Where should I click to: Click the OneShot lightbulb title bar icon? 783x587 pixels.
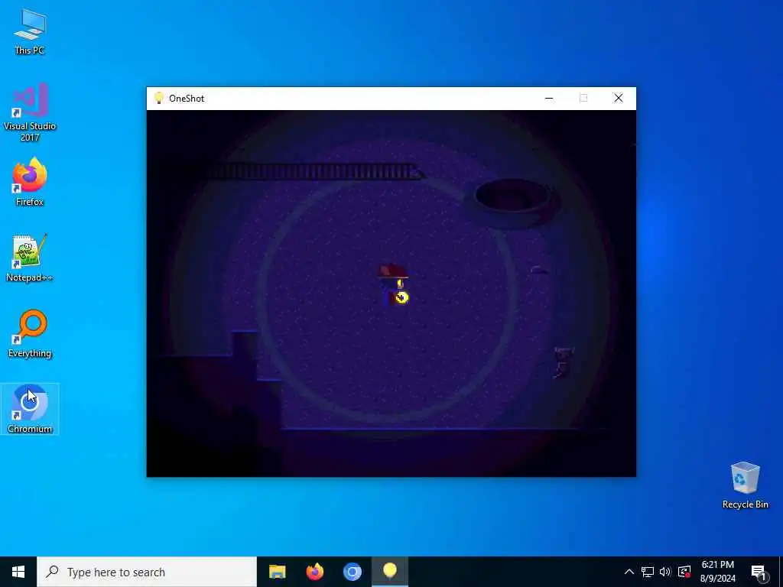pos(159,98)
